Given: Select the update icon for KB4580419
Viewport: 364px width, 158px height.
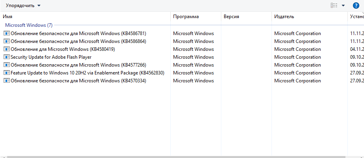Looking at the screenshot, I should click(x=7, y=49).
